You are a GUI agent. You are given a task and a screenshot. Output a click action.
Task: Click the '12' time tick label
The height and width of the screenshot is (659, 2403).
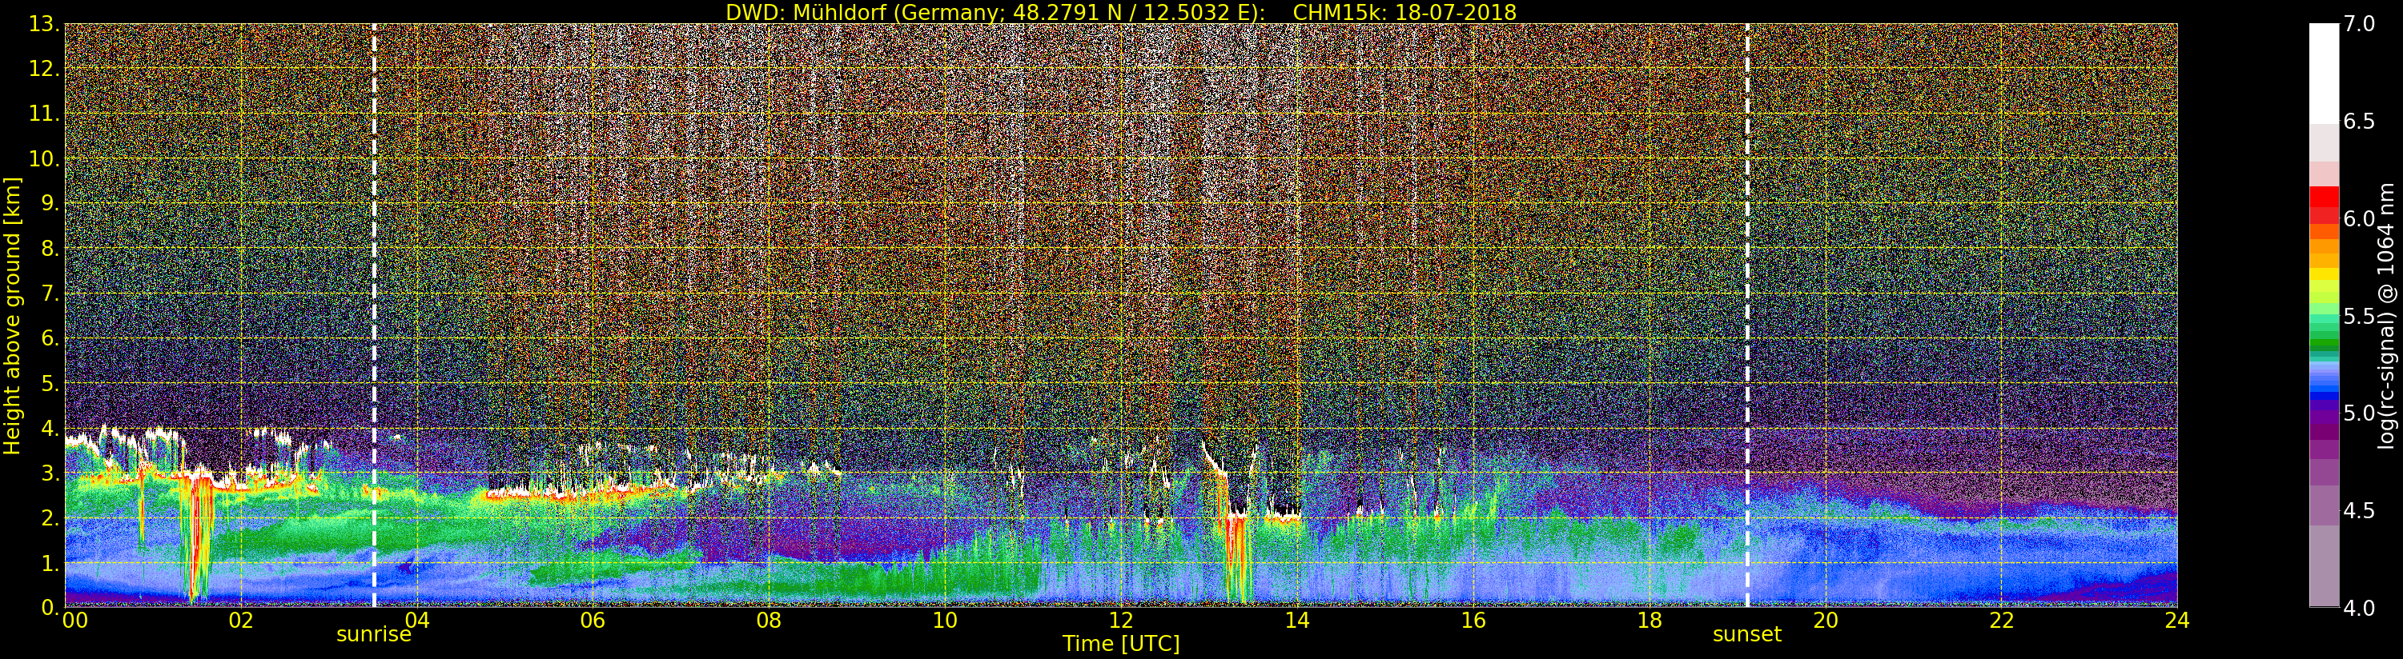(1121, 620)
